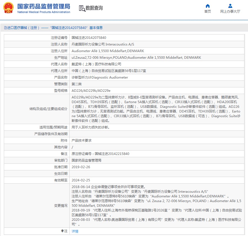Image resolution: width=248 pixels, height=236 pixels.
Task: Click the 备注 row label
Action: pyautogui.click(x=64, y=154)
